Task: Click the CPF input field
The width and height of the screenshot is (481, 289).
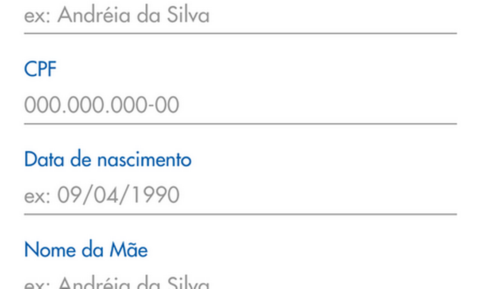Action: [x=239, y=105]
